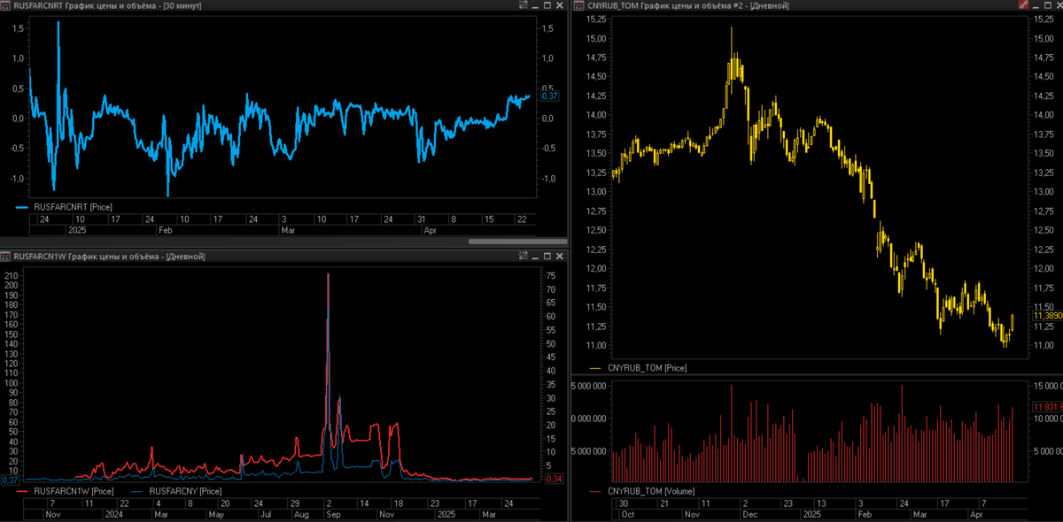The width and height of the screenshot is (1063, 522).
Task: Click the 2024 year label on RUSFARCN1W axis
Action: (113, 514)
